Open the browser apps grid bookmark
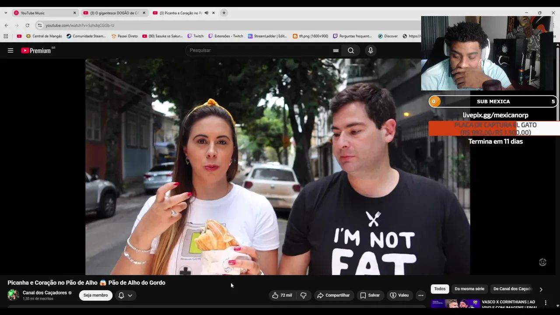This screenshot has height=315, width=560. click(x=6, y=36)
